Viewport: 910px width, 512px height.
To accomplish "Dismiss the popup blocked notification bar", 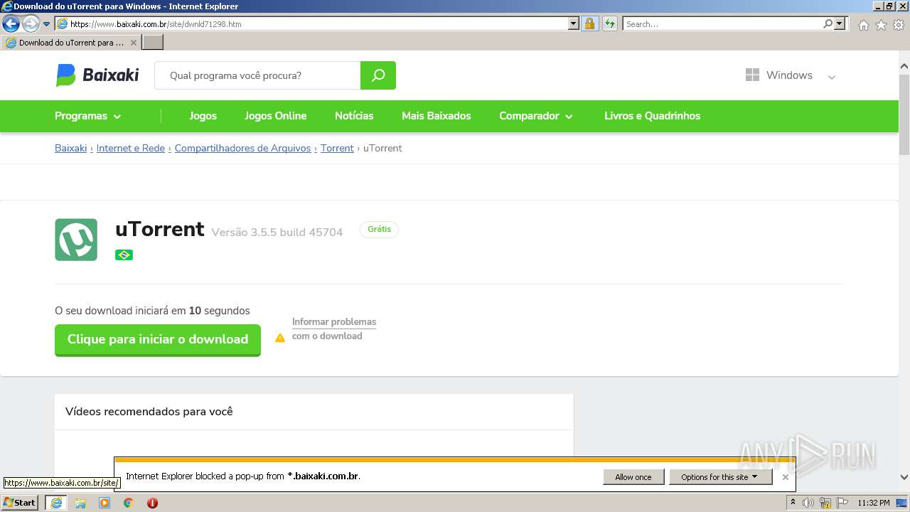I will pos(785,477).
